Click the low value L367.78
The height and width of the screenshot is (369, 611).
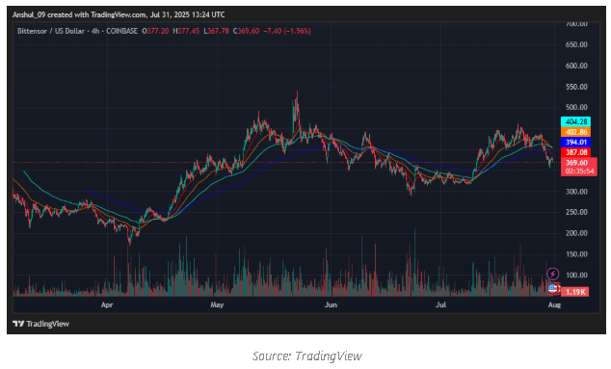coord(216,31)
